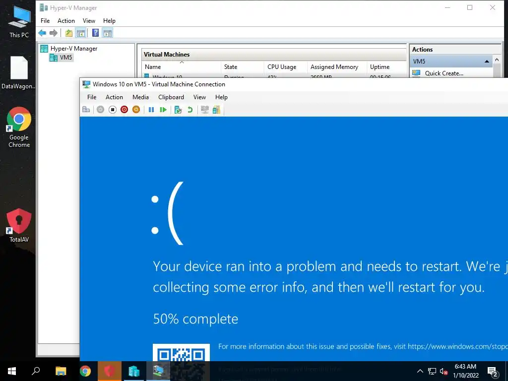This screenshot has height=381, width=508.
Task: Switch to TotalAV in taskbar
Action: coord(110,371)
